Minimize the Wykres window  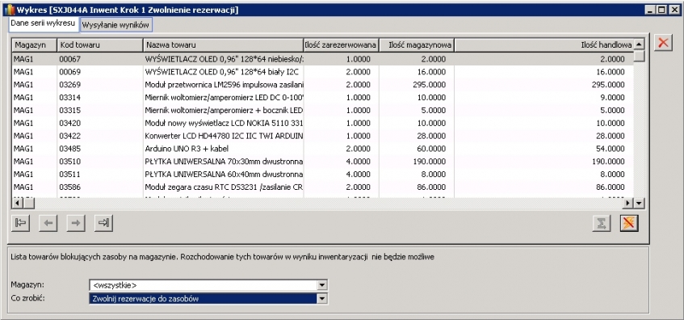pos(651,10)
